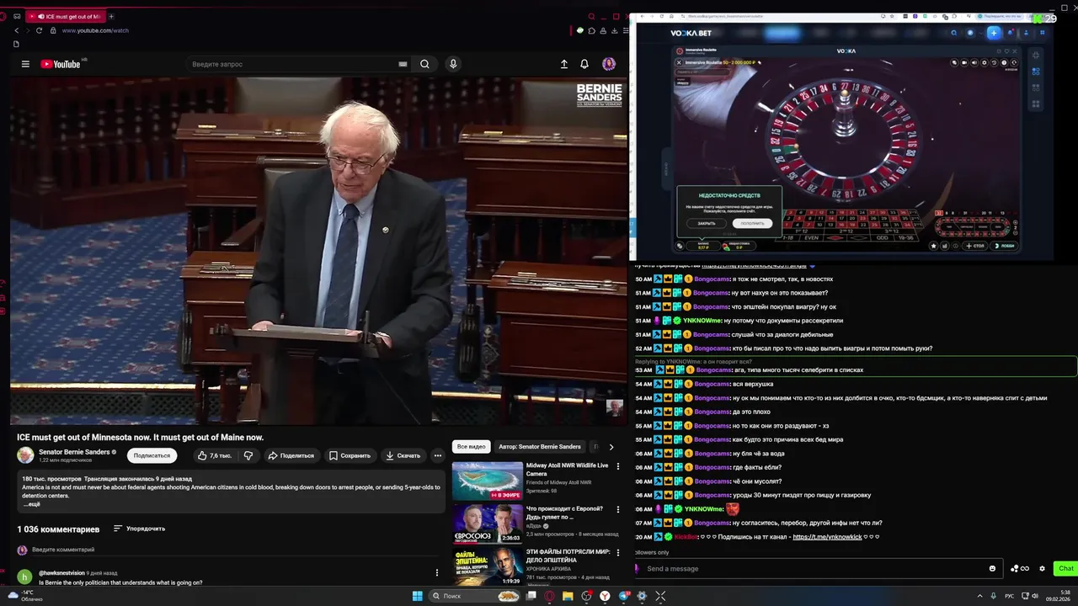1078x606 pixels.
Task: Like the Bernie Sanders video
Action: tap(215, 455)
